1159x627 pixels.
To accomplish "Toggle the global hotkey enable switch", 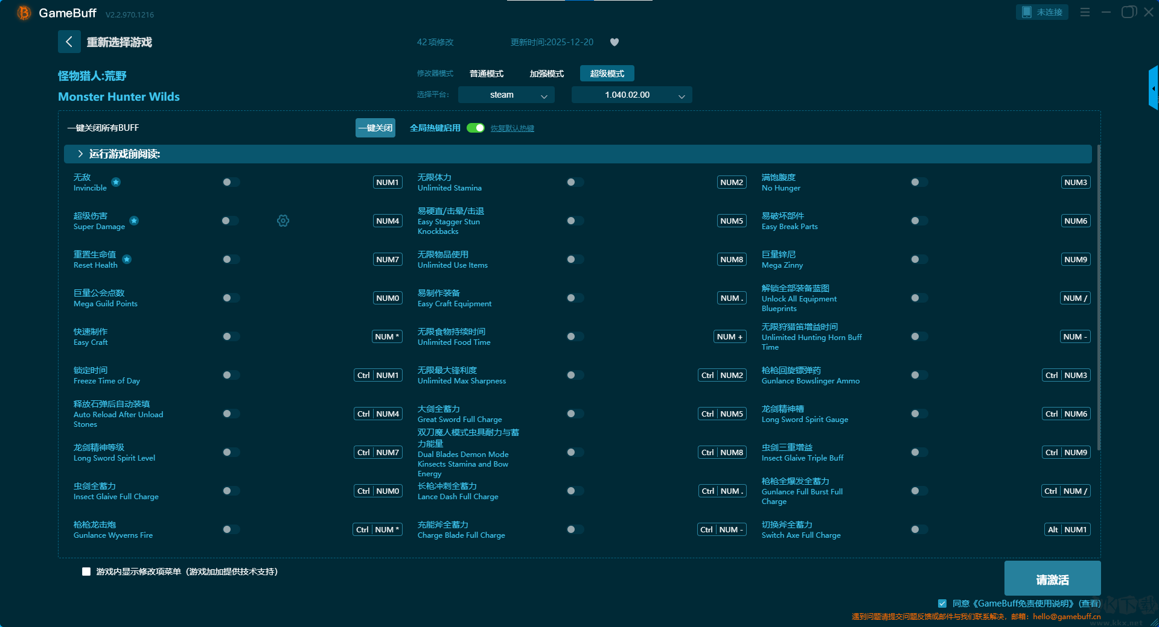I will [x=476, y=128].
